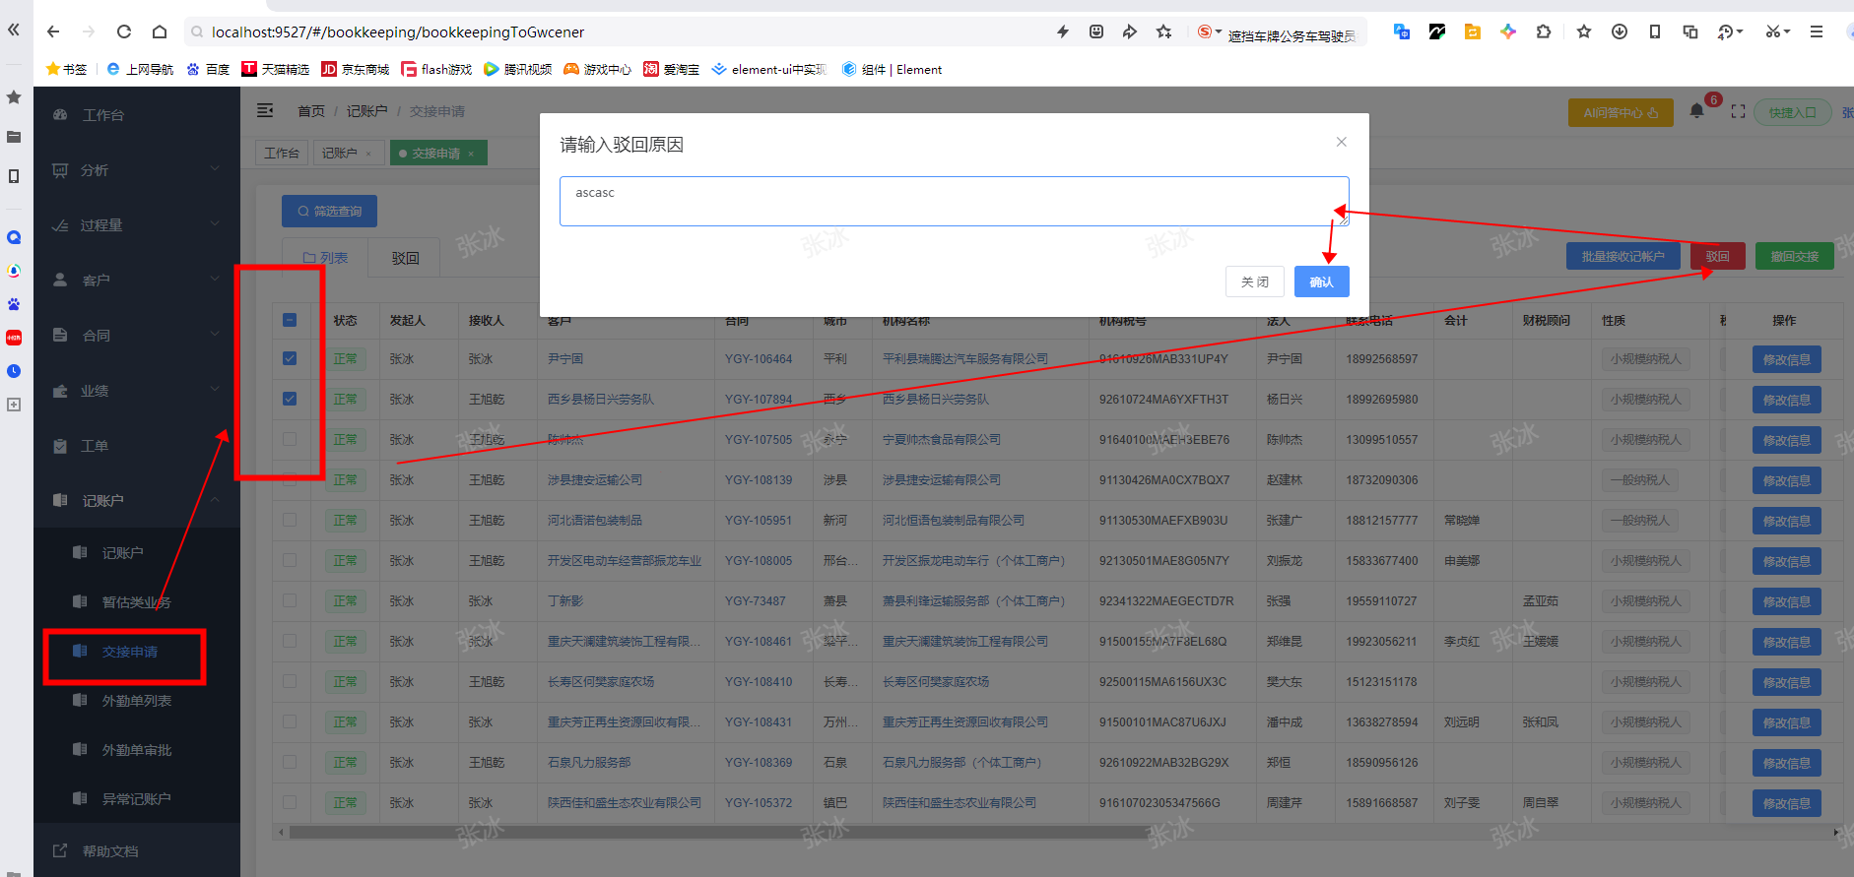Screen dimensions: 1854x877
Task: Click 关闭 in the reject reason dialog
Action: click(1255, 282)
